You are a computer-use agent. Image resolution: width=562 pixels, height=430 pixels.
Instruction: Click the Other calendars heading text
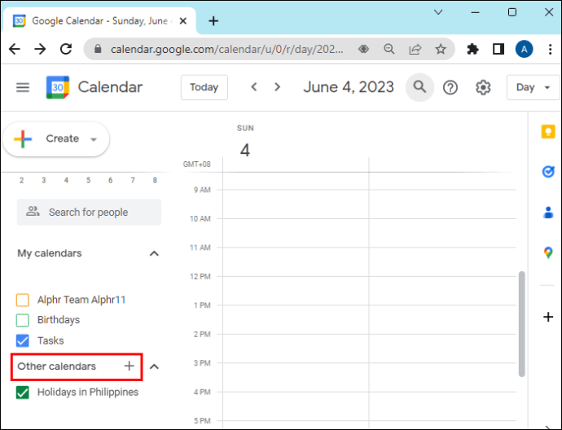coord(57,366)
